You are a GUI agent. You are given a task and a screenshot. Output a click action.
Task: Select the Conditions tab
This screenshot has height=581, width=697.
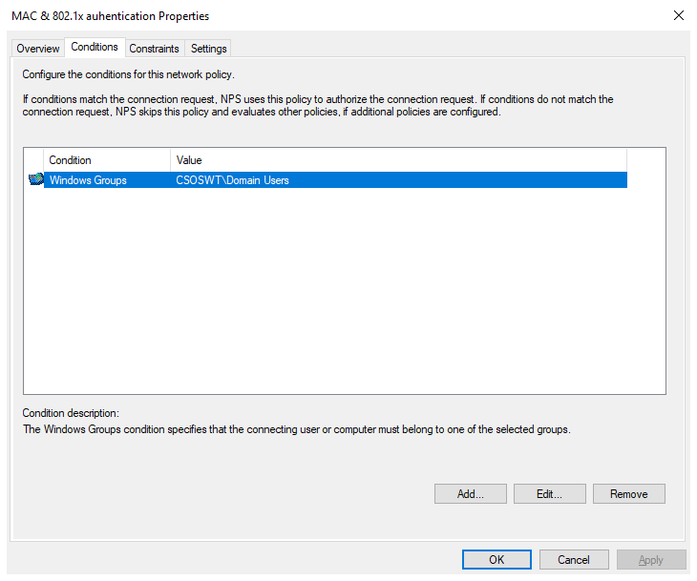(95, 48)
